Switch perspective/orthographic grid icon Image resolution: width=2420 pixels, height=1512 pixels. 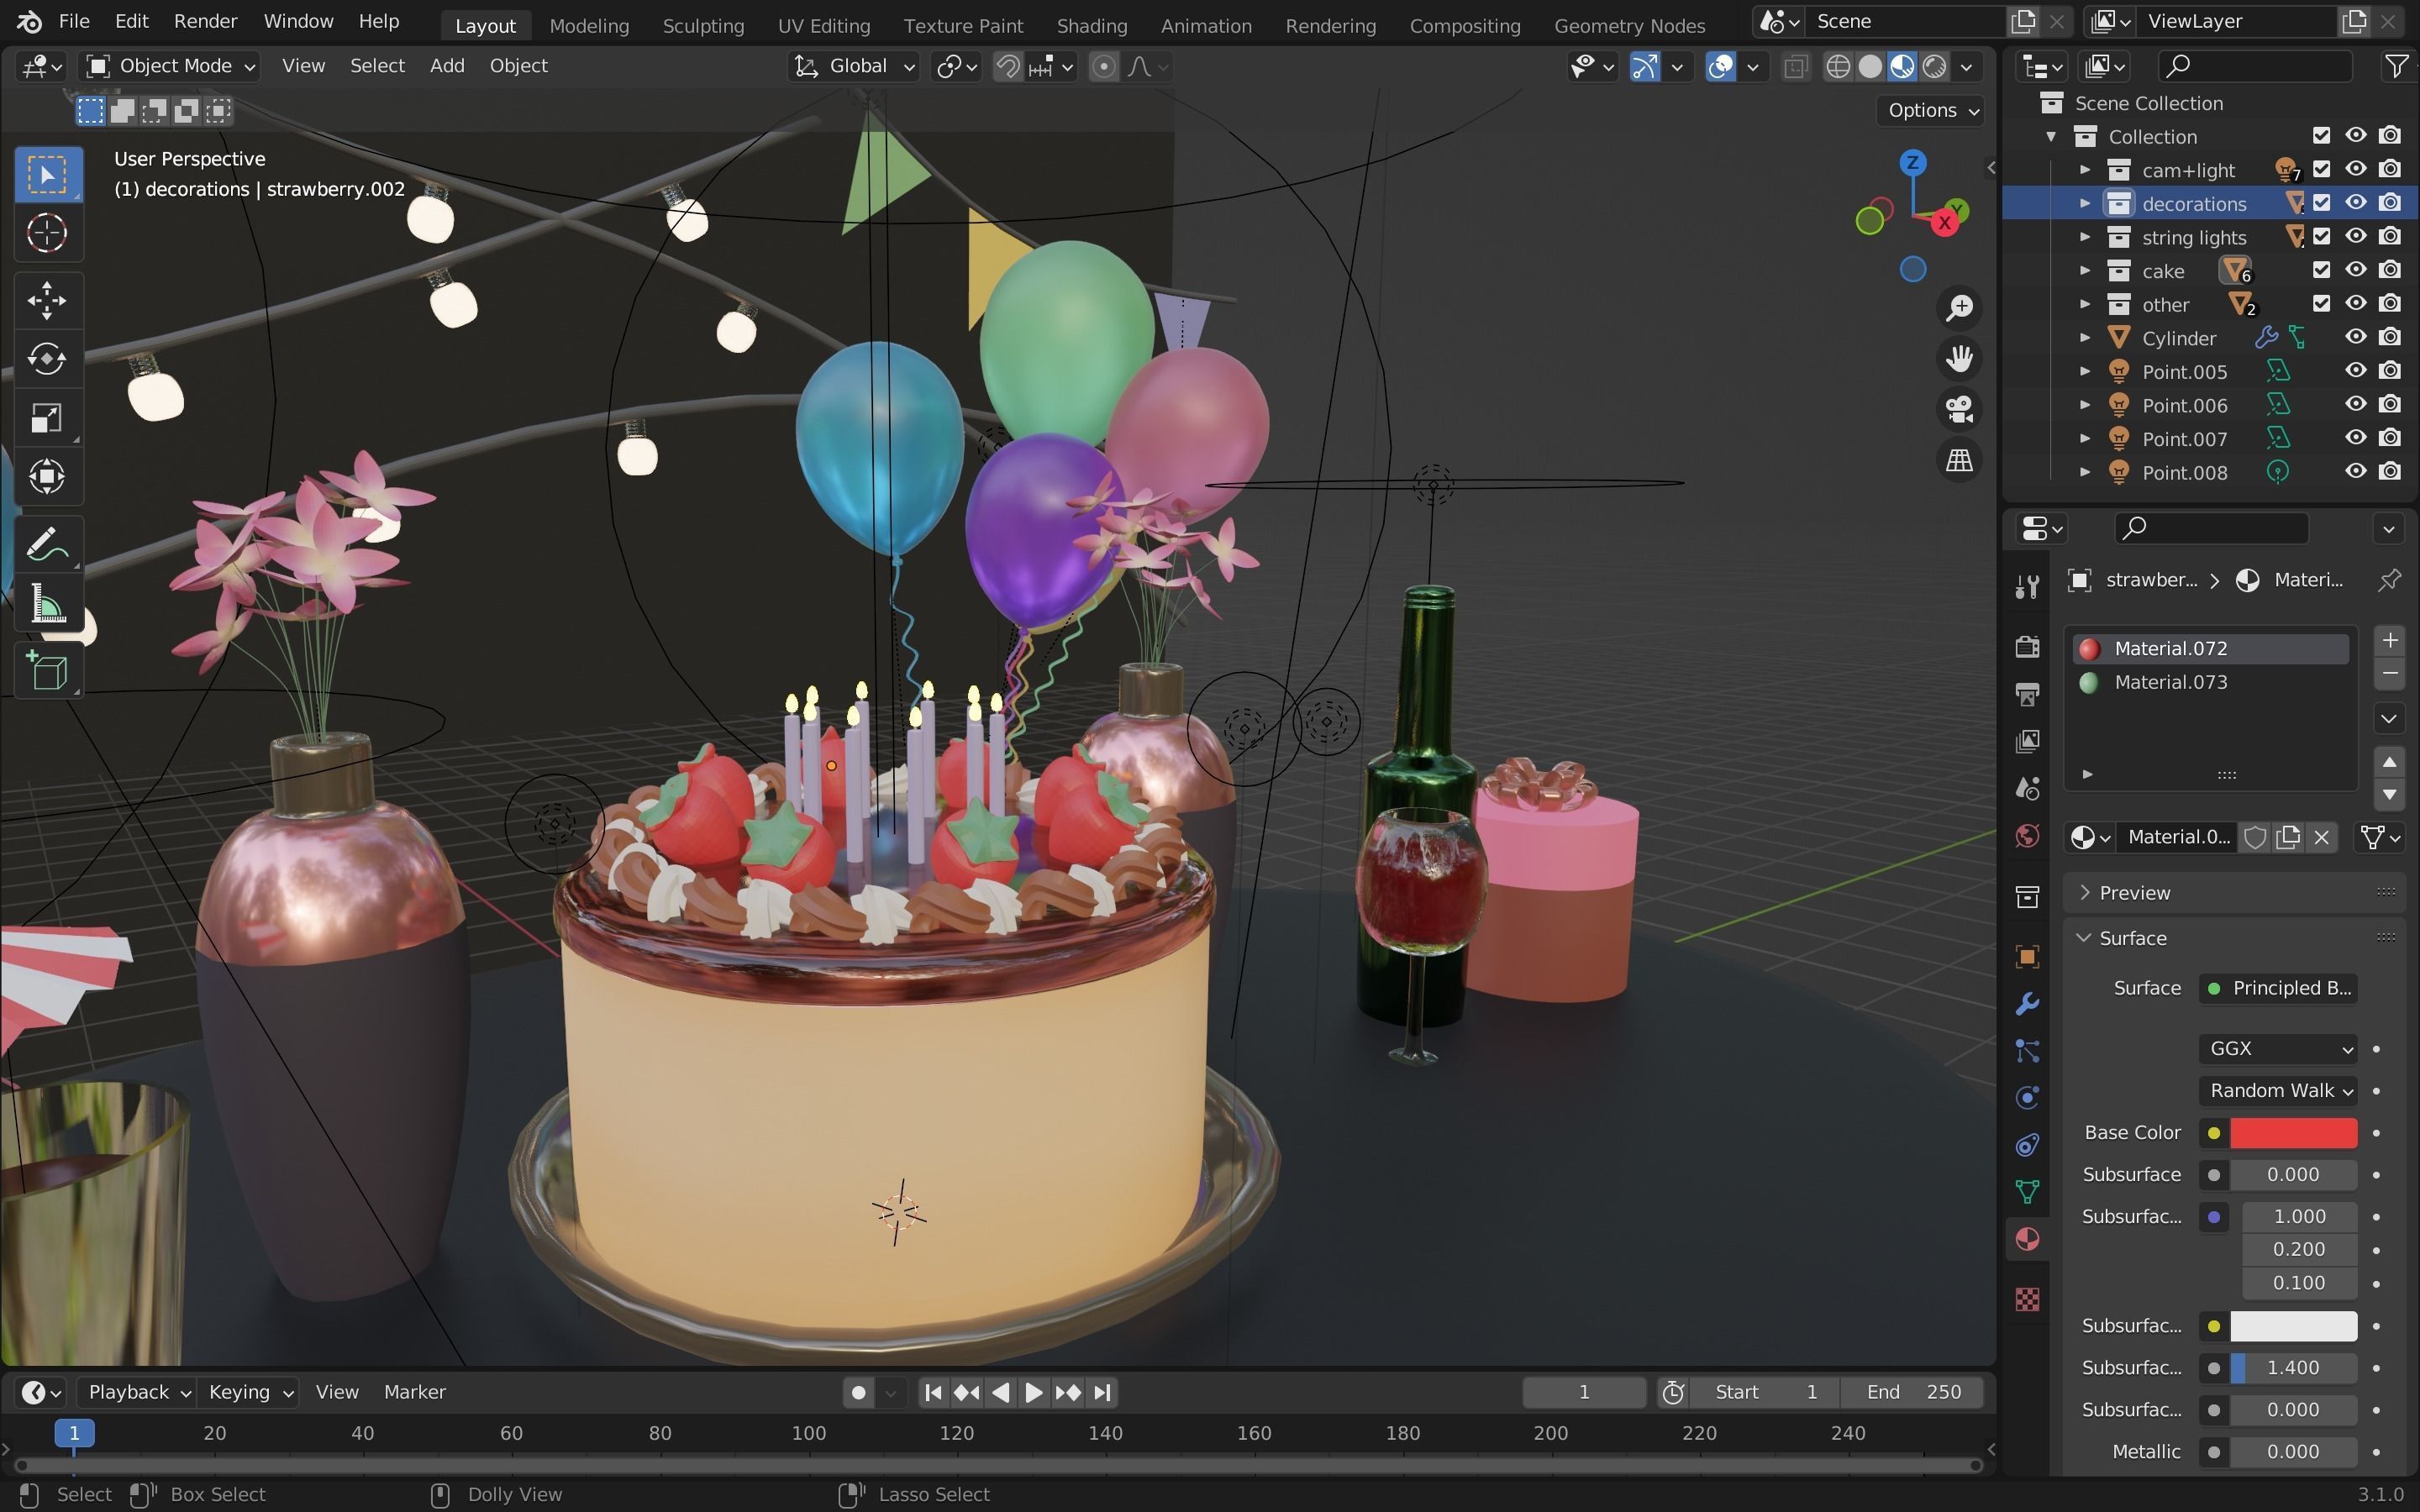pos(1959,460)
